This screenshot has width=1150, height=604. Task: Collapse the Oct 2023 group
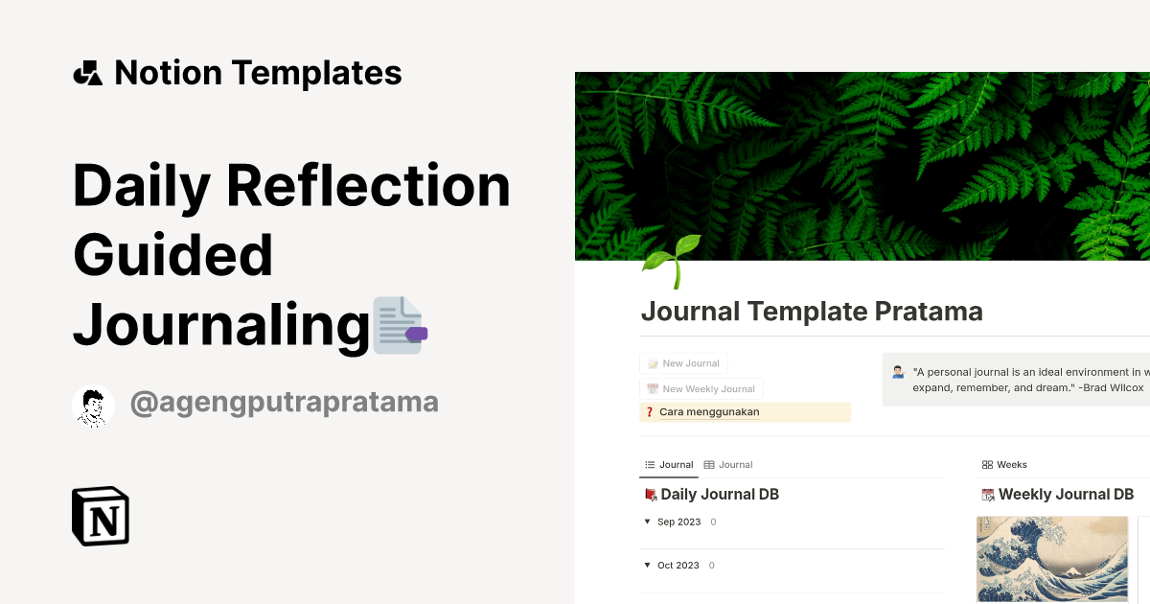[x=647, y=566]
